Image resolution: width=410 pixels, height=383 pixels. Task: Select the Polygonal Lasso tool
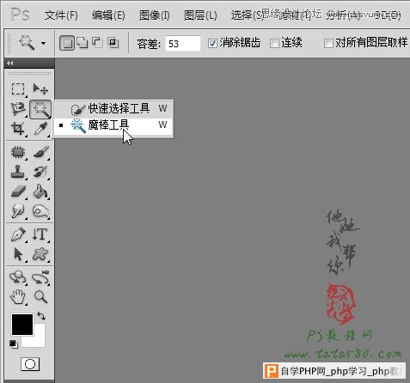[x=18, y=109]
